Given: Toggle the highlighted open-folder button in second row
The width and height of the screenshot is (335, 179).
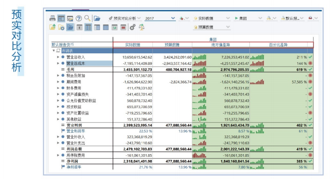Looking at the screenshot, I should pyautogui.click(x=70, y=27).
